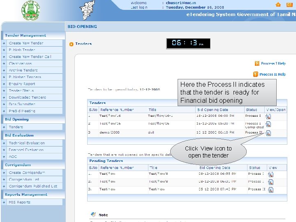Expand plus sign beside Create New Tender
The width and height of the screenshot is (296, 222).
pyautogui.click(x=4, y=43)
